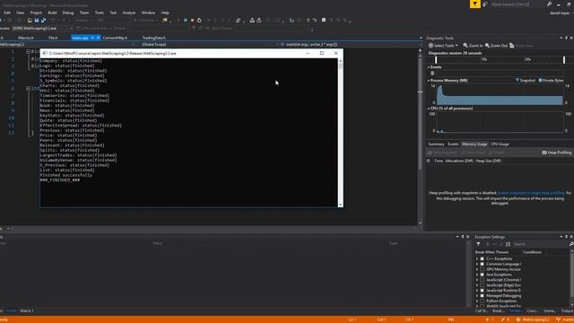Switch to the ConnectHttp.h editor tab
The width and height of the screenshot is (574, 323).
pos(115,38)
